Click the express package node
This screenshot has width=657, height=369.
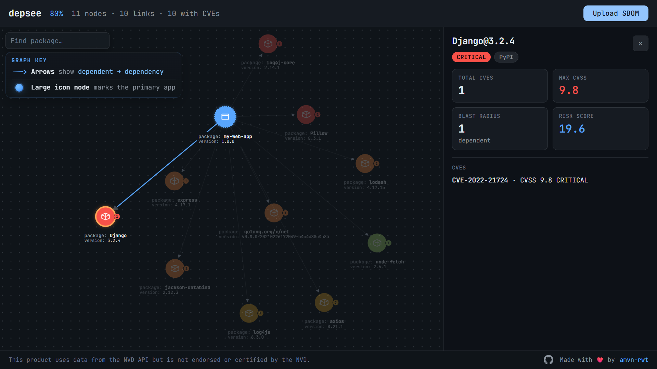[x=175, y=181]
